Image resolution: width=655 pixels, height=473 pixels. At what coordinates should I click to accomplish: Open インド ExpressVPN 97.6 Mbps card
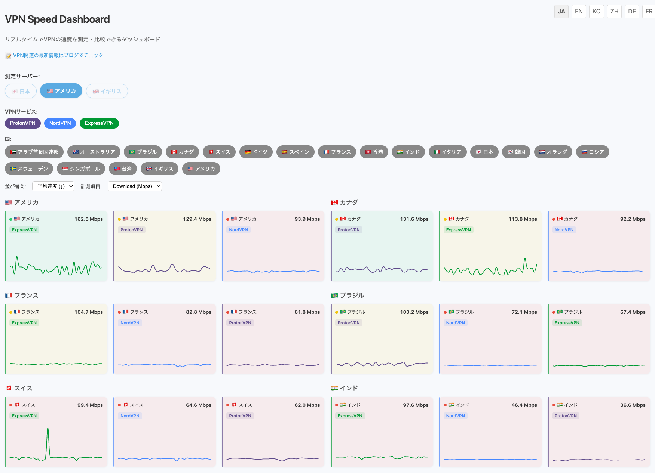pyautogui.click(x=382, y=432)
